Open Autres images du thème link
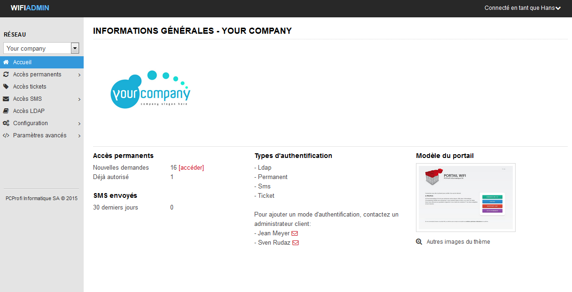This screenshot has height=292, width=572. pos(458,242)
